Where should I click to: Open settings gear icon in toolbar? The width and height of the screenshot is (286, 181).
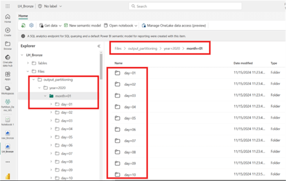click(x=32, y=25)
